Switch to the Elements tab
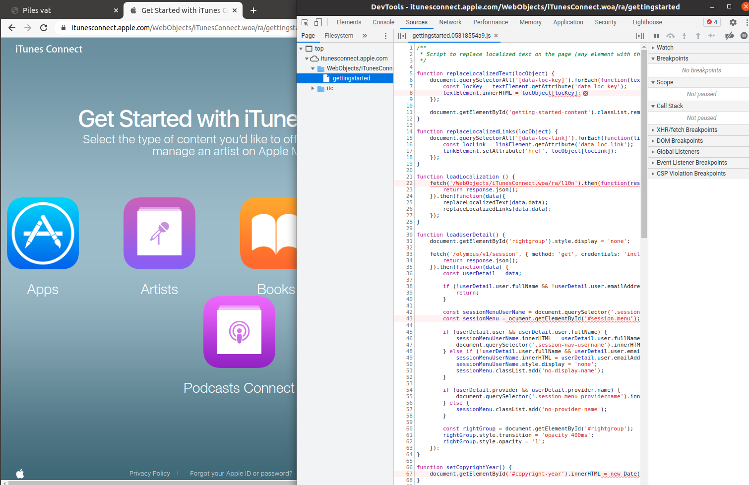Screen dimensions: 749x485 pyautogui.click(x=349, y=22)
